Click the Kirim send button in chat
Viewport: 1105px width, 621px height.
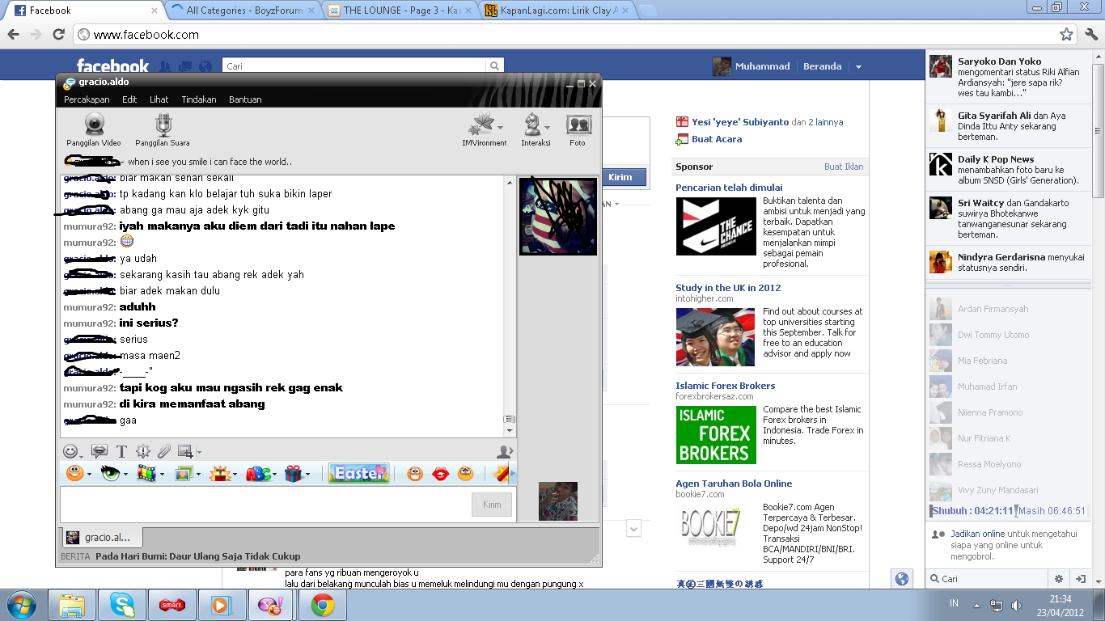[x=492, y=505]
